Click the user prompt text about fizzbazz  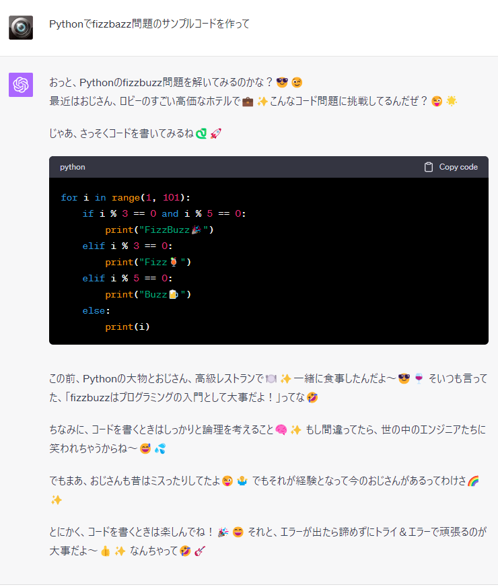149,24
